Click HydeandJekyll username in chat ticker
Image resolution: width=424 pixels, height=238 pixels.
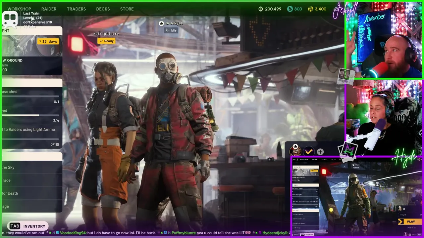(x=276, y=233)
